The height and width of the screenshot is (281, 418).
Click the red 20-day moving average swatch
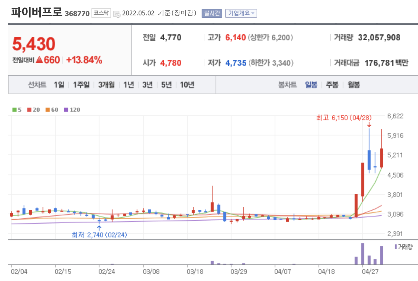tap(29, 110)
